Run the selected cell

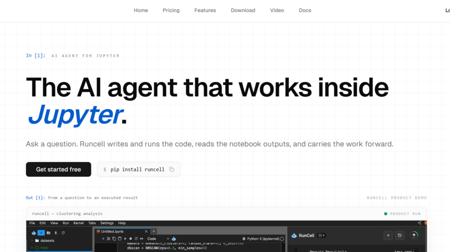click(125, 239)
